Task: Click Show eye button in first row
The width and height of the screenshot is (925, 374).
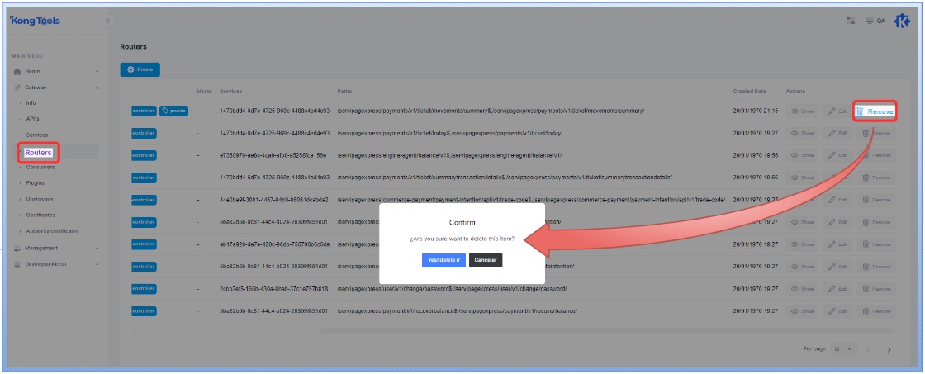Action: point(802,111)
